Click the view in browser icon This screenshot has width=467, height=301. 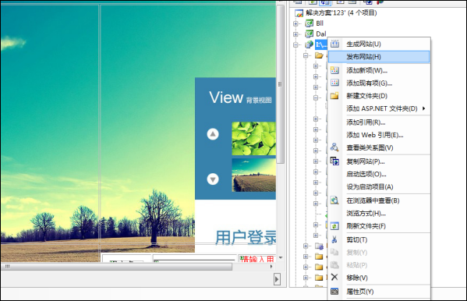pyautogui.click(x=334, y=200)
